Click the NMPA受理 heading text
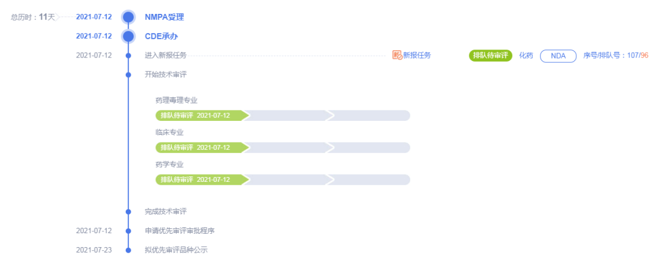Viewport: 653px width, 261px height. tap(164, 17)
